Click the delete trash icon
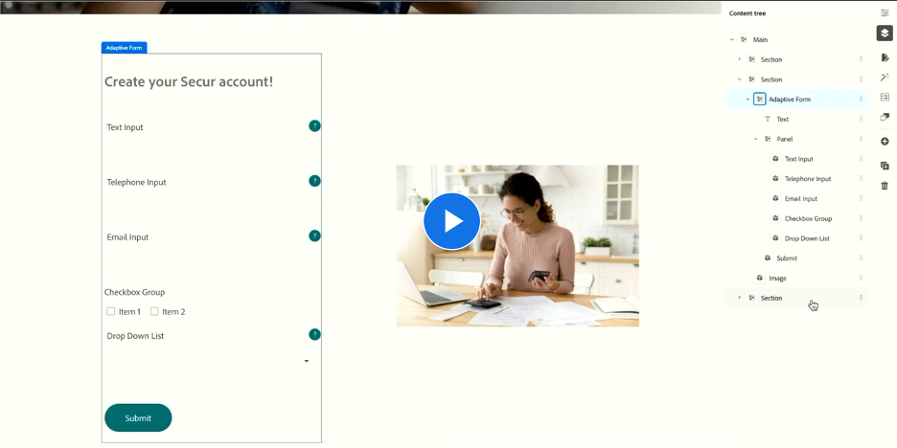897x448 pixels. click(x=885, y=186)
